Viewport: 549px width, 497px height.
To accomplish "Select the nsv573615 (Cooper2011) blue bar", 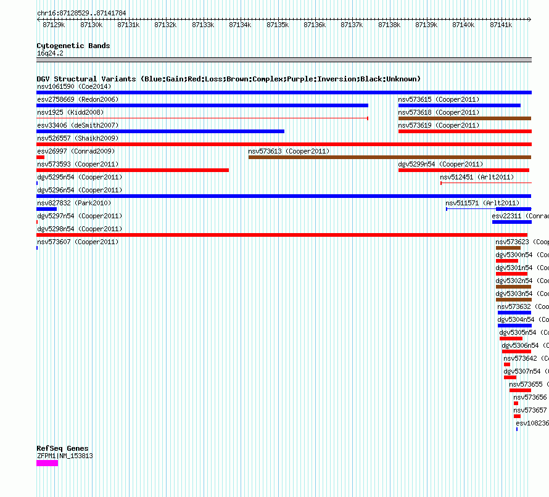I will 460,105.
